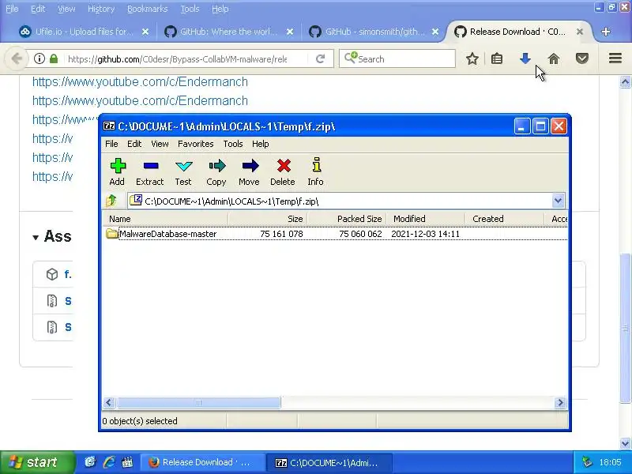The height and width of the screenshot is (474, 632).
Task: Sort by the Name column header
Action: coord(166,219)
